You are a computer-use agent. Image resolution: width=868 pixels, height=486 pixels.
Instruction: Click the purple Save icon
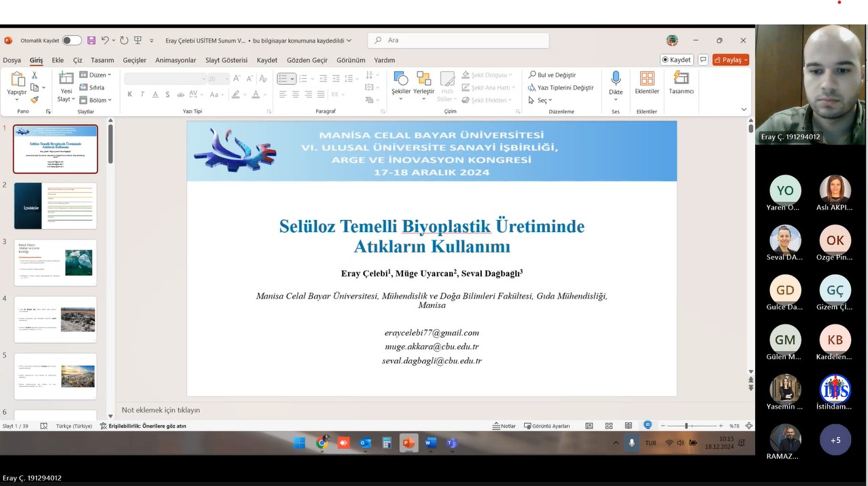point(91,41)
